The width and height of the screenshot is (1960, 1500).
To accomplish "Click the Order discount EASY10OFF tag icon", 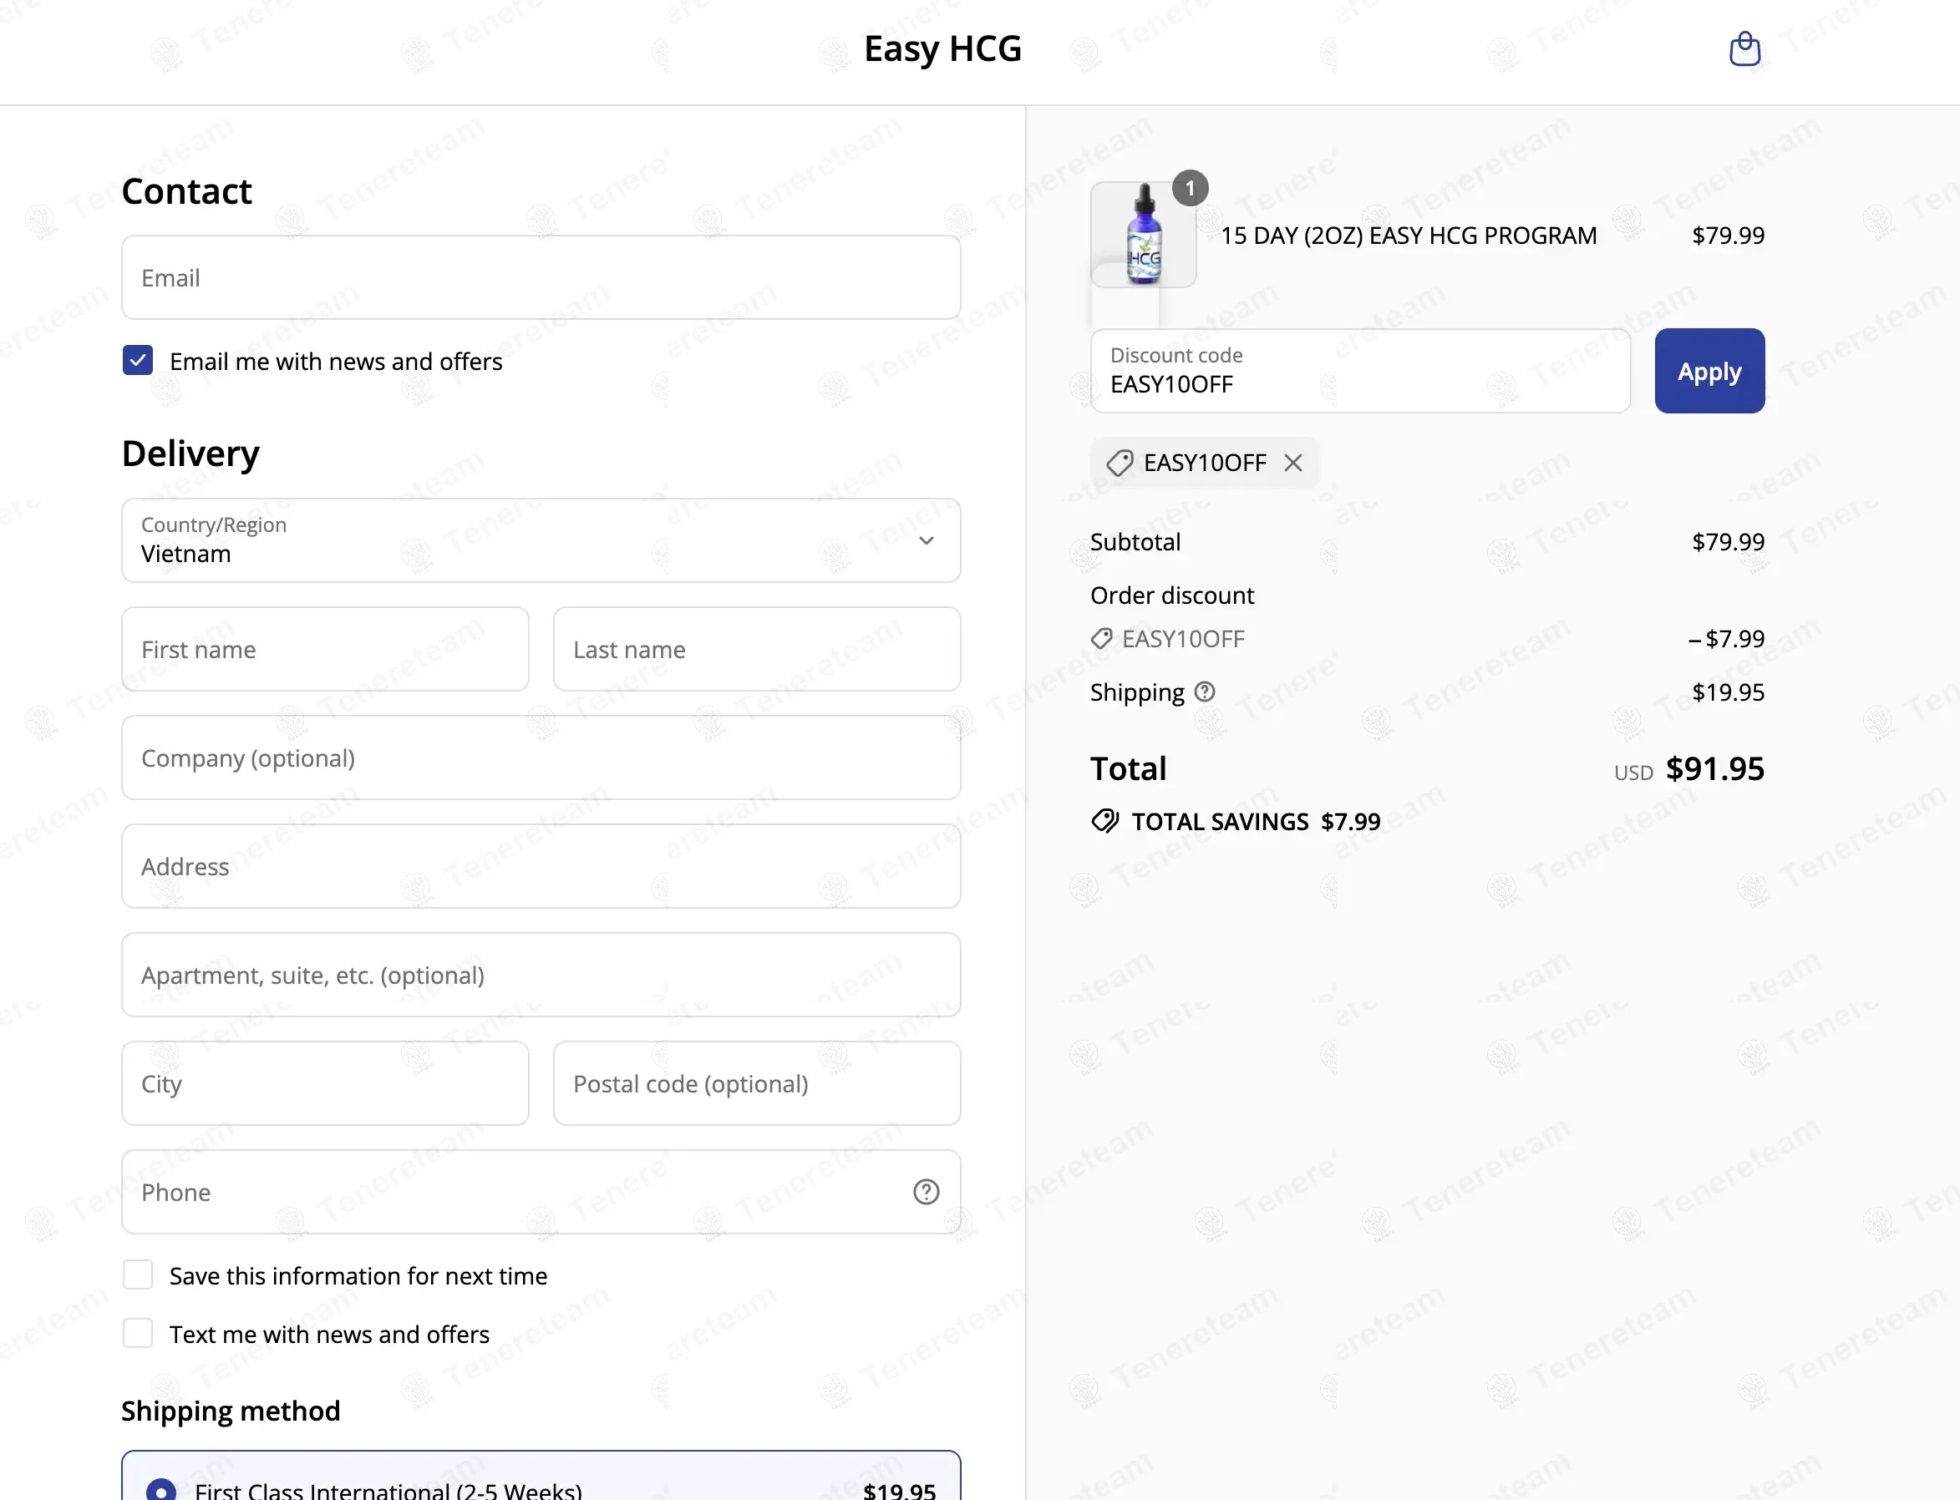I will [1101, 639].
